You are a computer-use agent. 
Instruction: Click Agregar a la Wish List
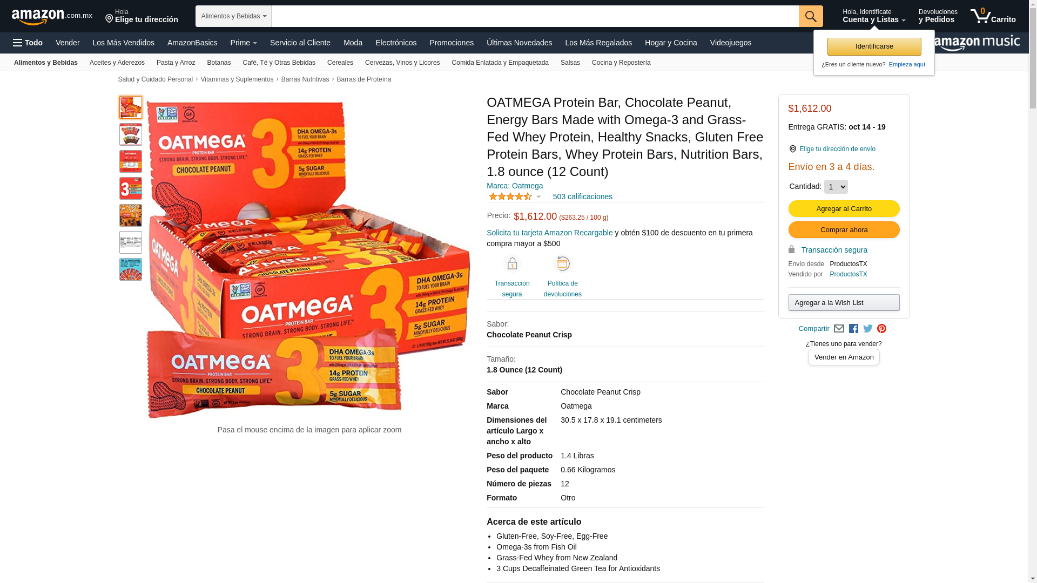(844, 303)
